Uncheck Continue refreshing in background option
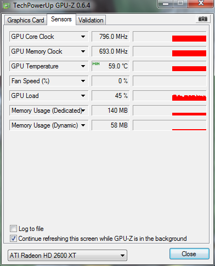215x266 pixels. [13, 239]
